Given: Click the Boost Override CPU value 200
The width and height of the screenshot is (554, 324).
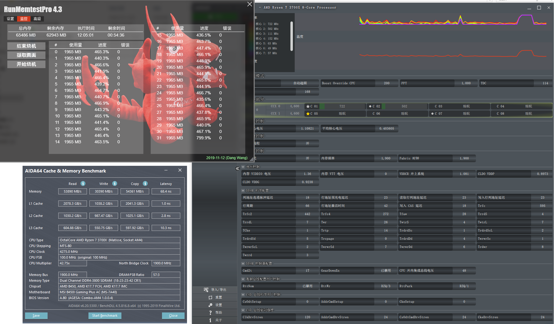Looking at the screenshot, I should pyautogui.click(x=387, y=83).
